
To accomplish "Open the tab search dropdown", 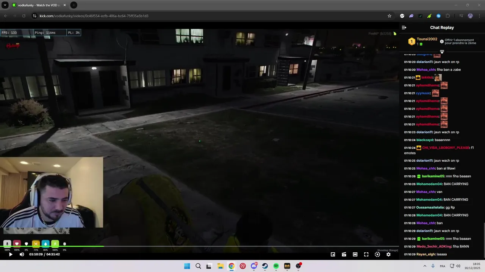I will [5, 5].
